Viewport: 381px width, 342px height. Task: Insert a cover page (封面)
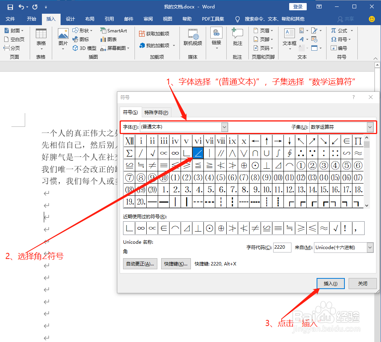(14, 30)
